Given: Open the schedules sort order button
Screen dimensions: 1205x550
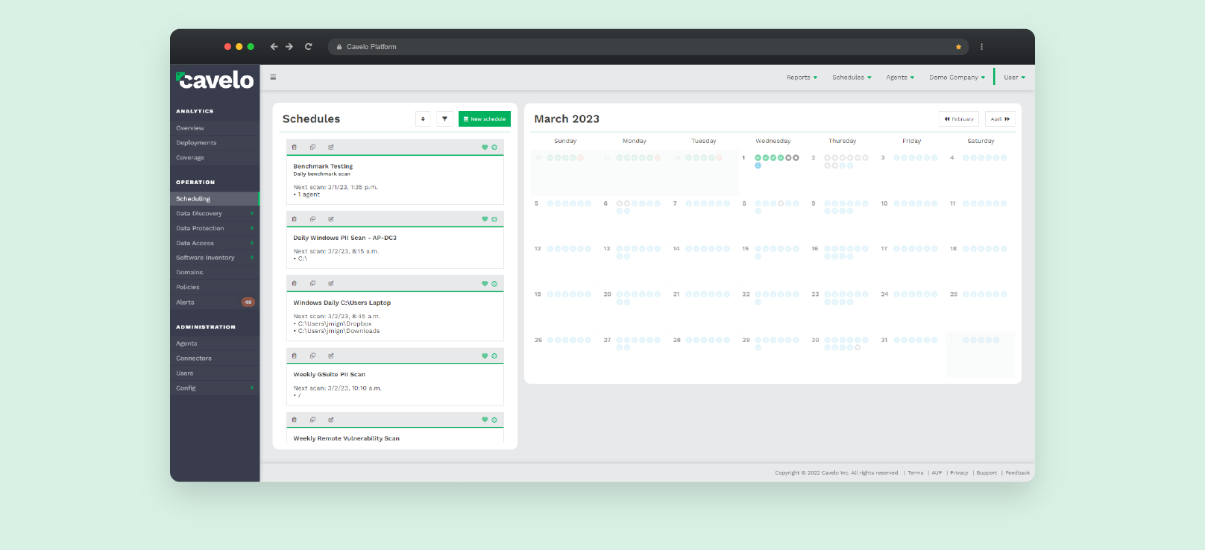Looking at the screenshot, I should click(423, 118).
